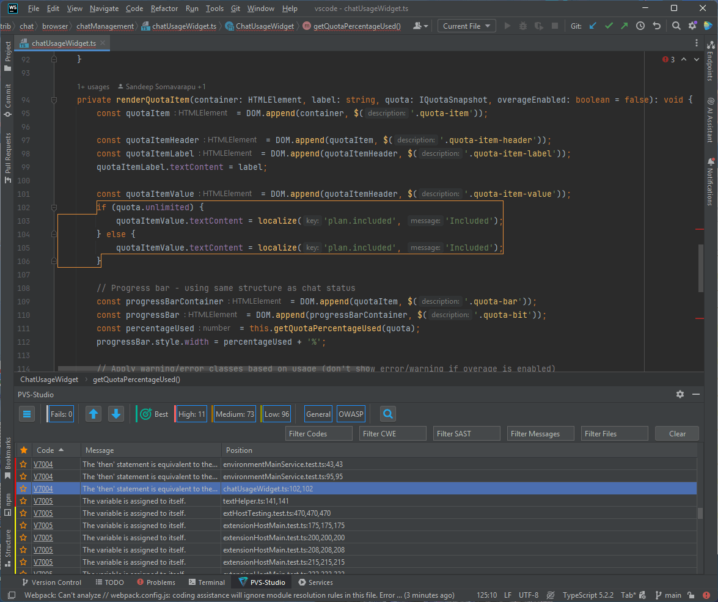This screenshot has height=602, width=718.
Task: Switch to the Terminal tab
Action: tap(207, 582)
